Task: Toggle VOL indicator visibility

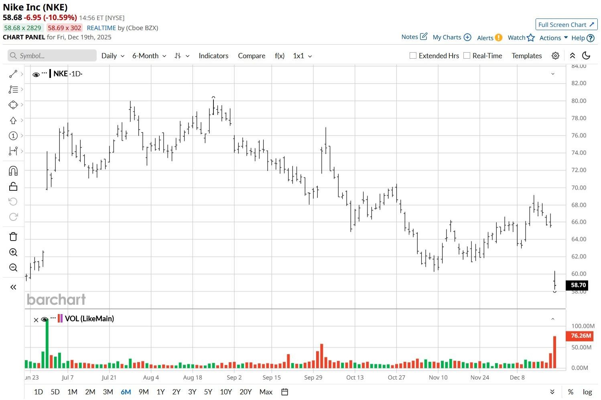Action: [x=45, y=320]
